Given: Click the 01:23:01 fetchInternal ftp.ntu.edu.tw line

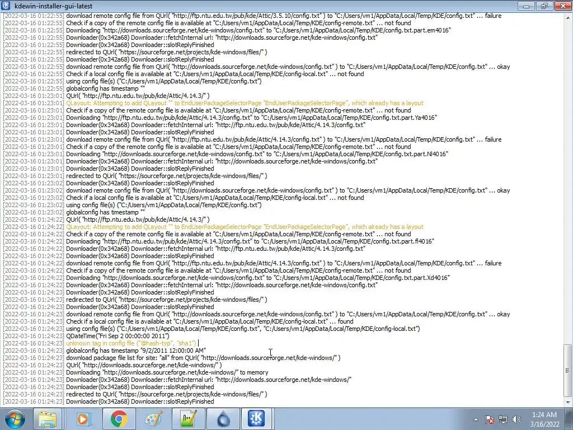Looking at the screenshot, I should 184,125.
